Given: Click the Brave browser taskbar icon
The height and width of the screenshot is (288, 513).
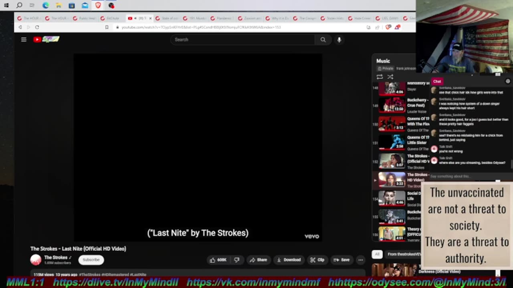Looking at the screenshot, I should 98,6.
